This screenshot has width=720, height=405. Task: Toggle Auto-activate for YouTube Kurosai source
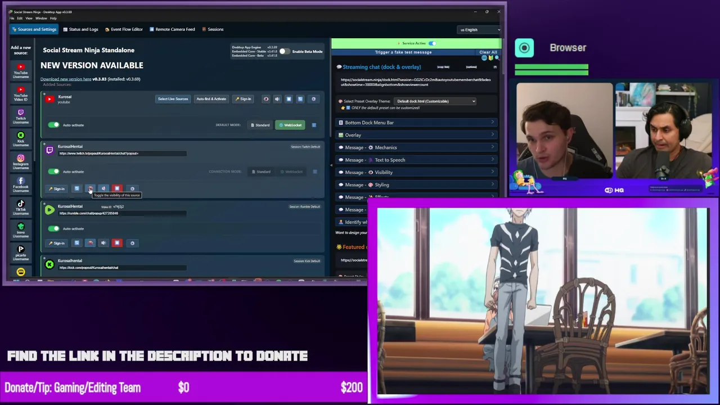pyautogui.click(x=53, y=125)
